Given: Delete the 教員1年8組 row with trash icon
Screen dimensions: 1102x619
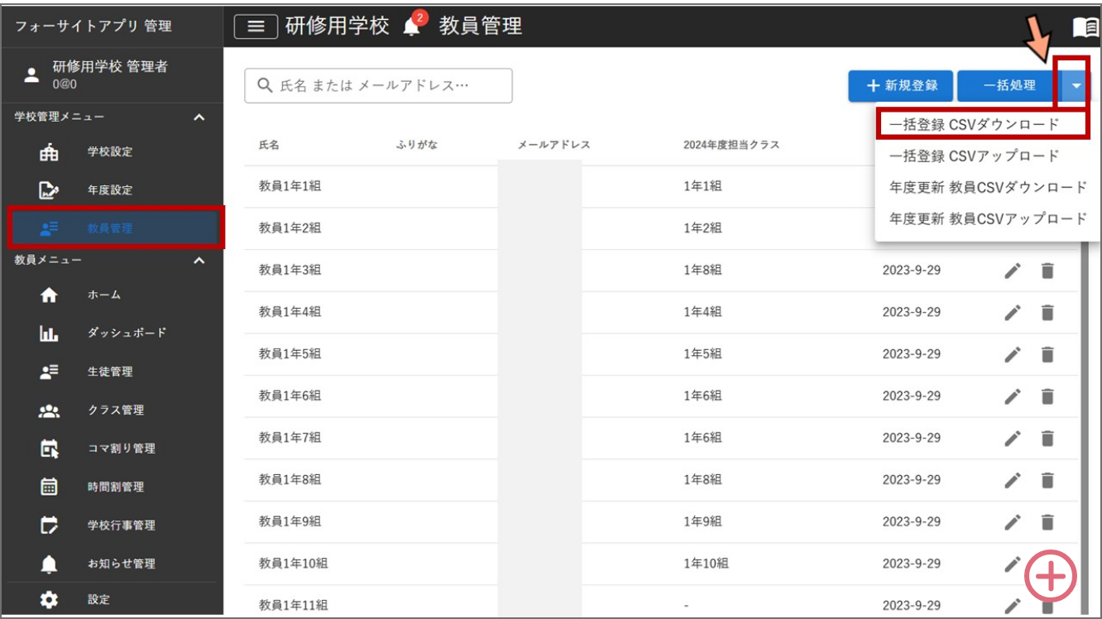Looking at the screenshot, I should point(1047,480).
